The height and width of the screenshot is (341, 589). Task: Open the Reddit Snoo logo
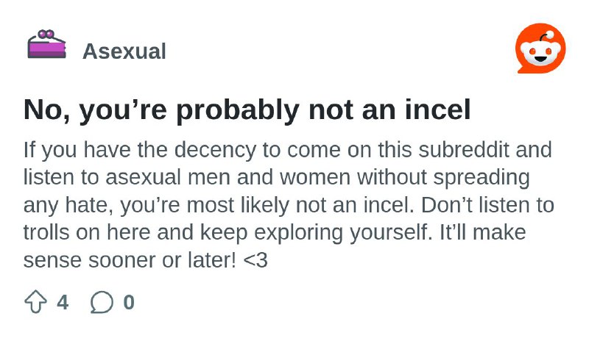(x=540, y=48)
